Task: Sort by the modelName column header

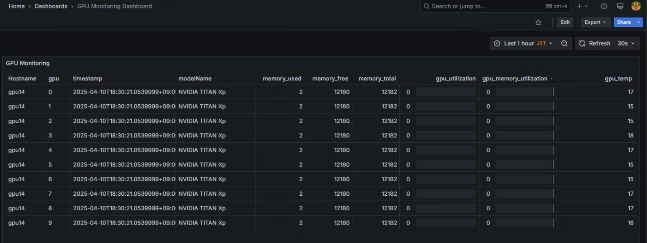Action: [195, 79]
